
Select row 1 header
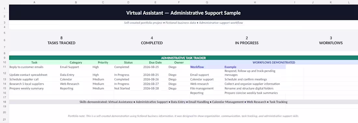[5, 9]
